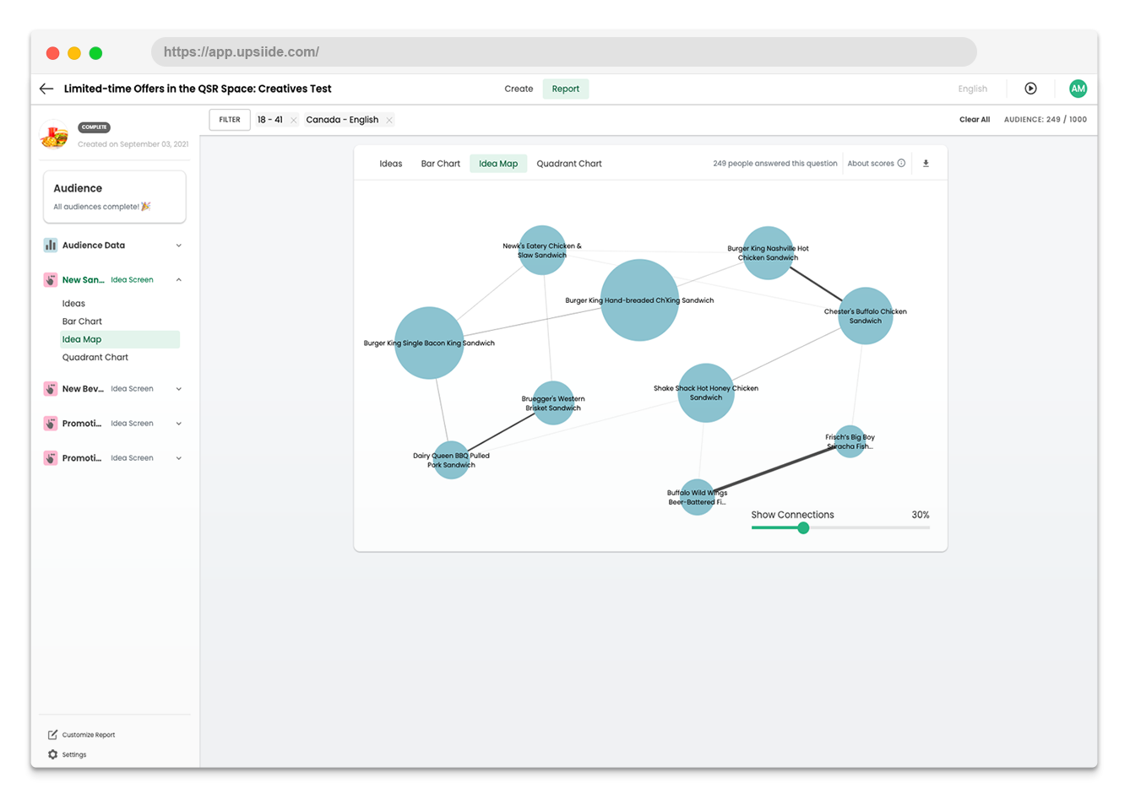Click the Settings gear icon
The height and width of the screenshot is (805, 1130).
tap(52, 755)
